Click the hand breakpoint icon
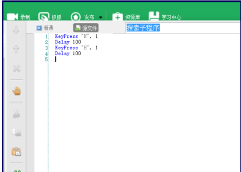 [x=17, y=91]
